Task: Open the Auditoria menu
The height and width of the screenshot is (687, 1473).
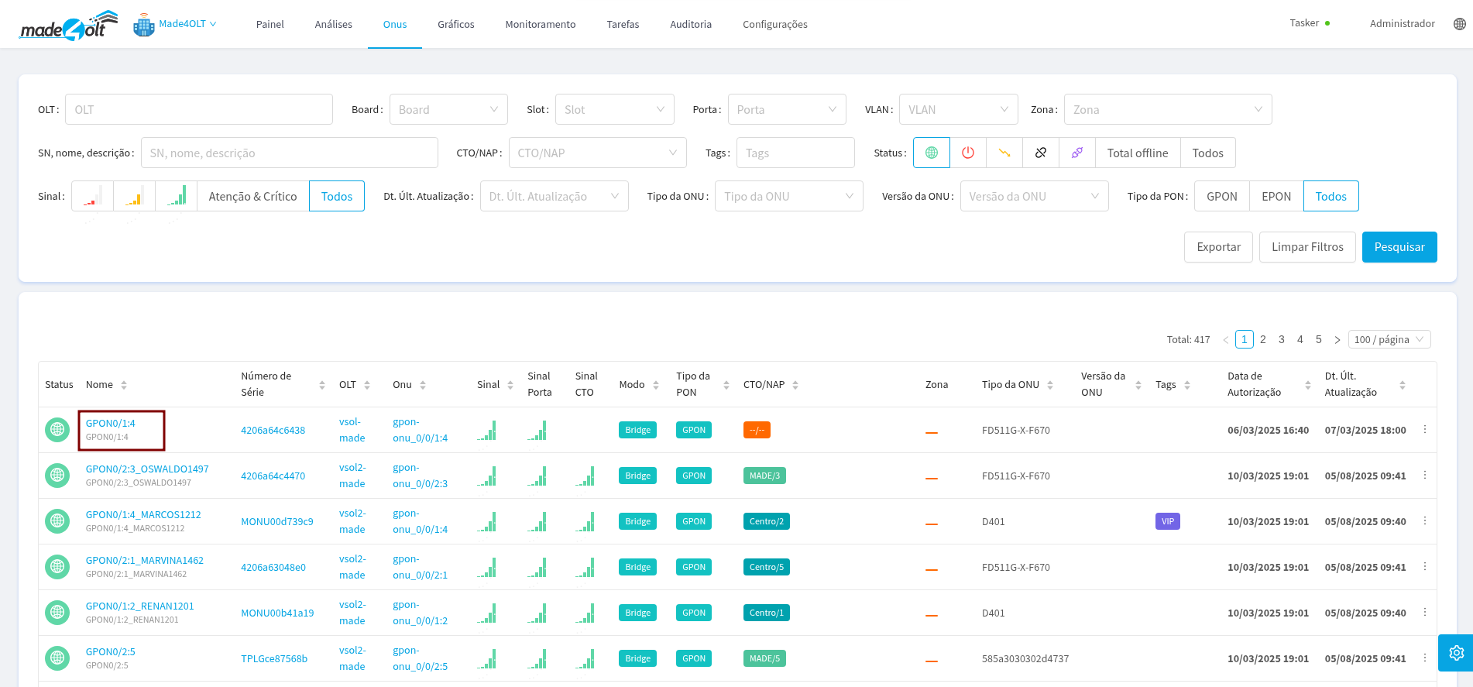Action: [x=690, y=24]
